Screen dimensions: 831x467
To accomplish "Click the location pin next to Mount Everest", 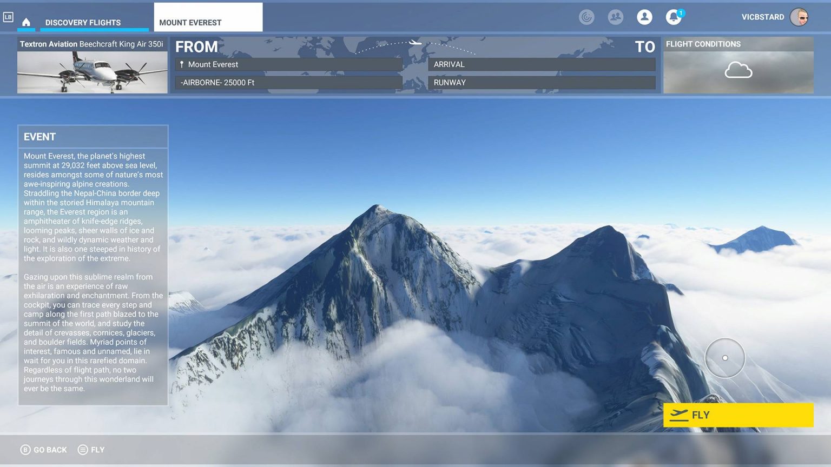I will (182, 64).
